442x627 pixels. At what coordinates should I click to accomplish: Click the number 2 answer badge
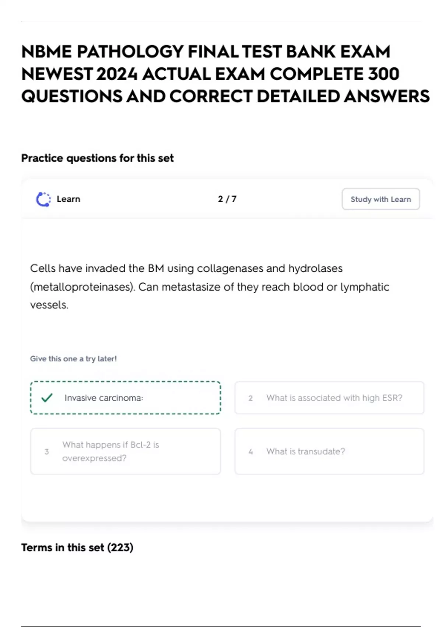[x=250, y=398]
